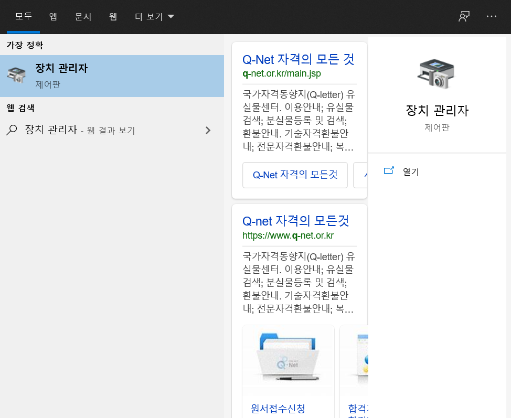Open the Q-net 자격의 모든것 second result title

[295, 221]
